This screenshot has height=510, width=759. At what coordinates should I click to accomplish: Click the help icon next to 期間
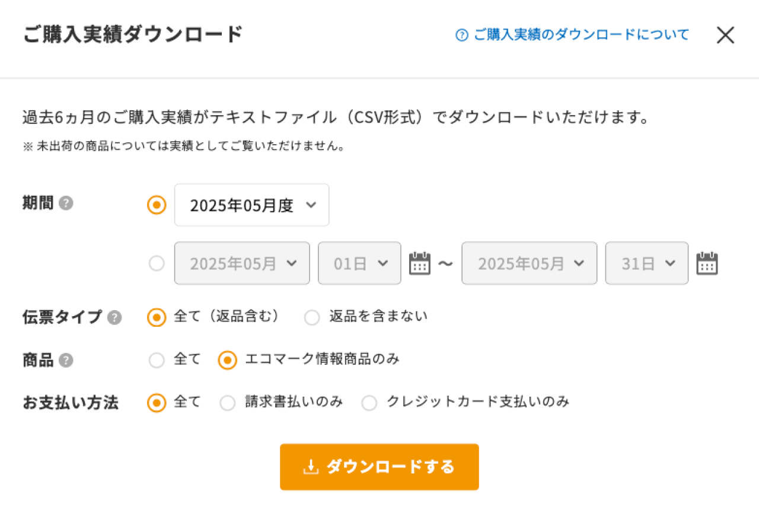66,203
